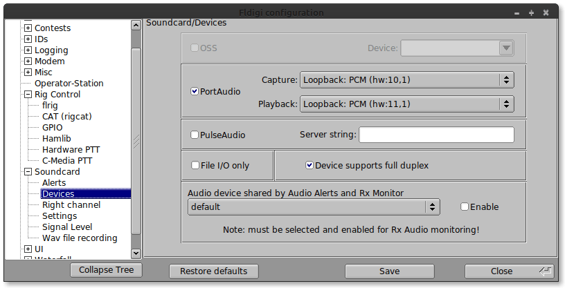Save the configuration
Screen dimensions: 565x288
pos(390,271)
